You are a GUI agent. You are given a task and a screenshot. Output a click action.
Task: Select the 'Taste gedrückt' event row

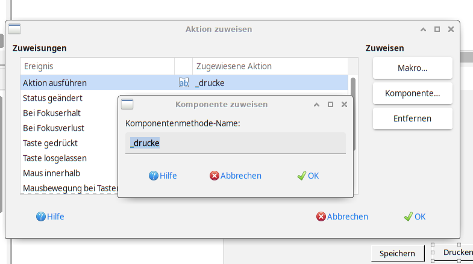click(69, 143)
